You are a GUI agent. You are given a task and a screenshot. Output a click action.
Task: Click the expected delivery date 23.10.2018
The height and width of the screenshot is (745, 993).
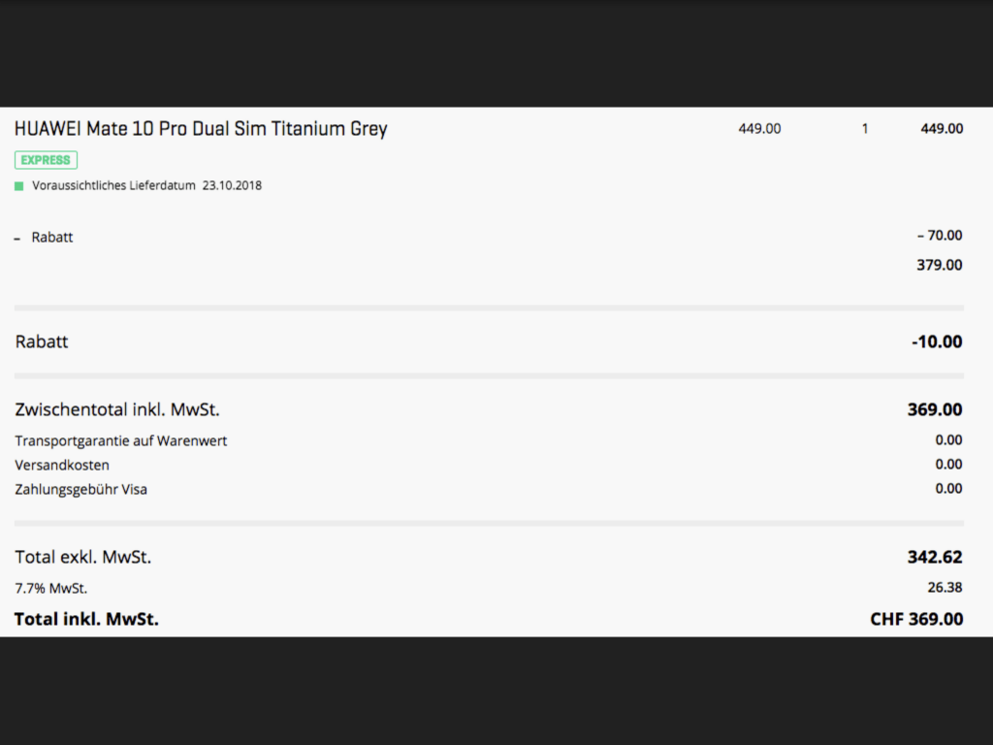point(232,185)
